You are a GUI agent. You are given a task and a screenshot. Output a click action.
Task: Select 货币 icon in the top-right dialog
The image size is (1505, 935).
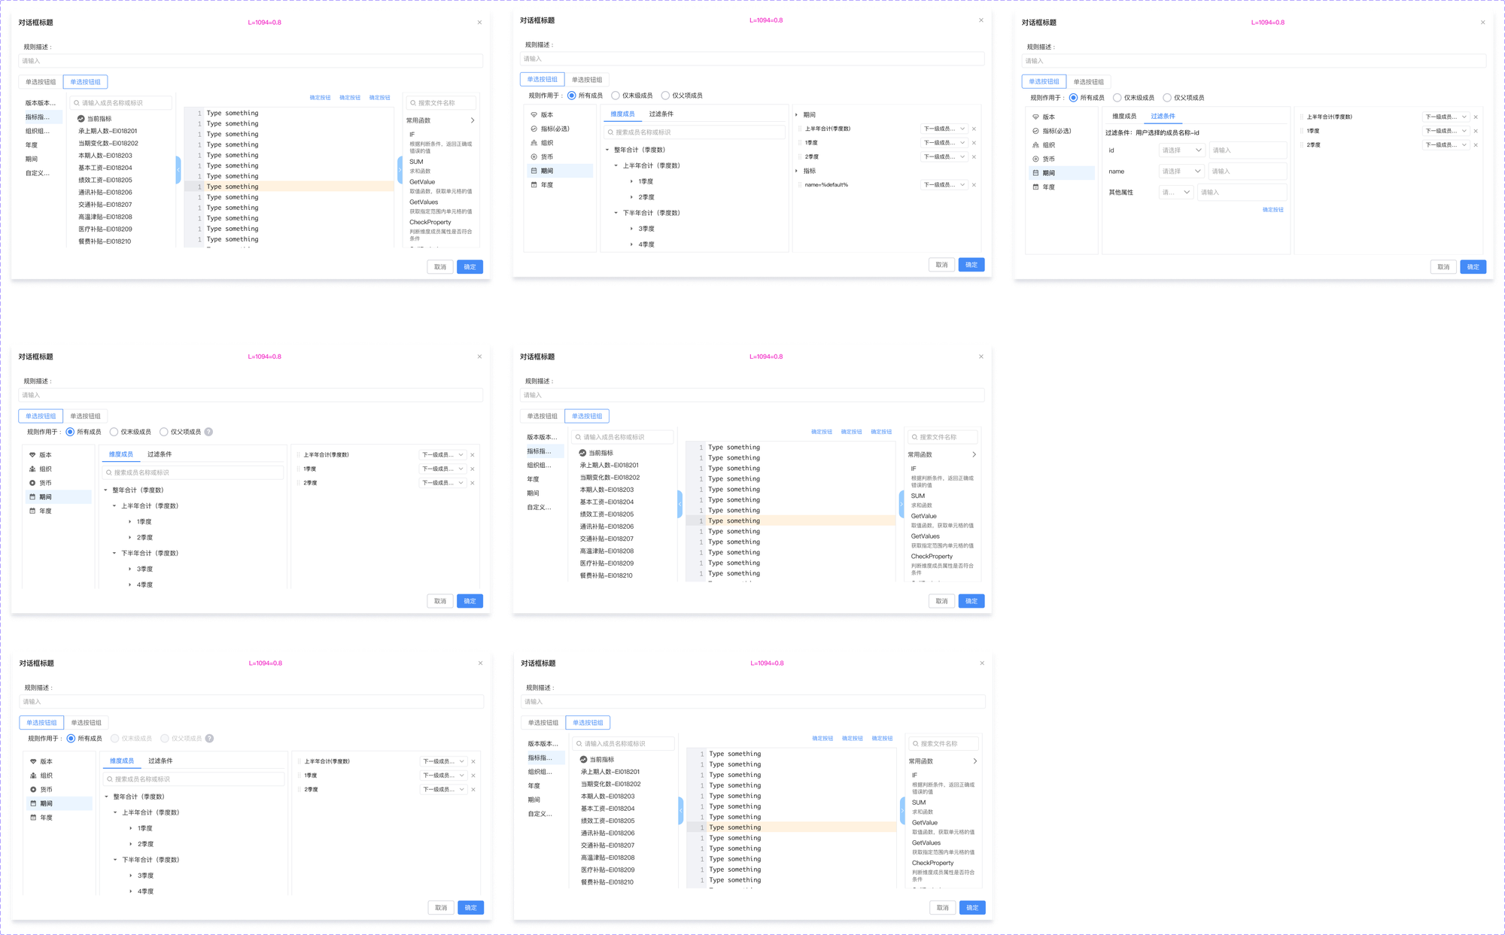pyautogui.click(x=1035, y=159)
